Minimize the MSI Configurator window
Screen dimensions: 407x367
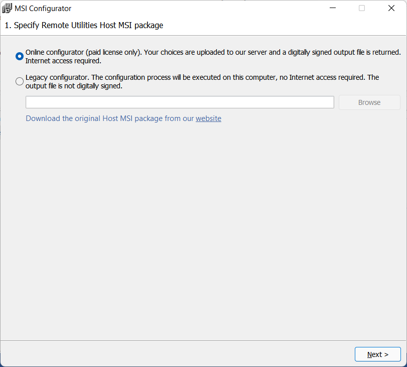click(333, 8)
